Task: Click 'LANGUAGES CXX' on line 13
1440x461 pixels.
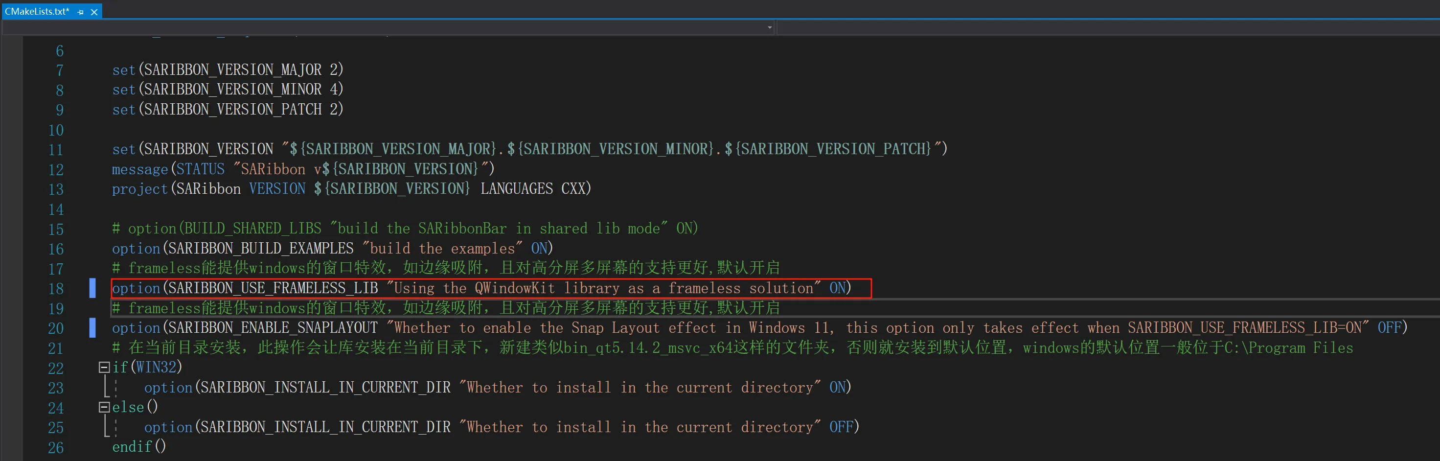Action: 532,189
